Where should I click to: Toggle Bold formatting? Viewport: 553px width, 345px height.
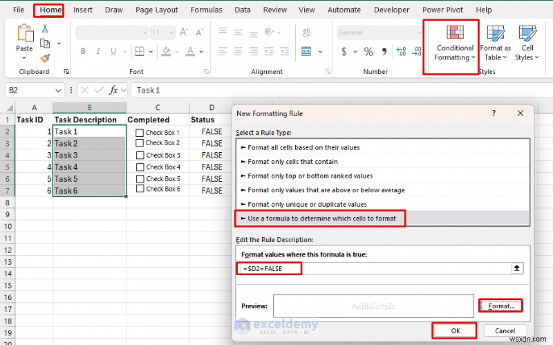(83, 51)
